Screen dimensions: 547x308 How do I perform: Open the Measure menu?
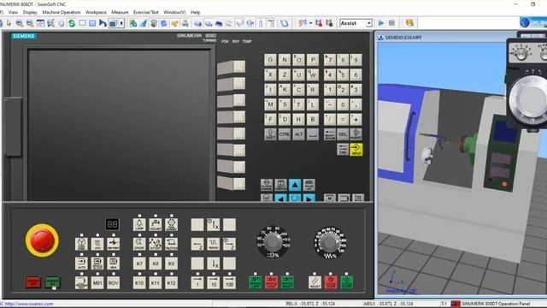pos(120,12)
